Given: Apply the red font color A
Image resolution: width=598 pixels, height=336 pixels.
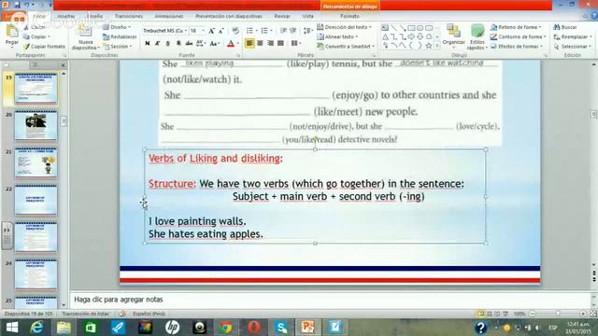Looking at the screenshot, I should pos(231,44).
